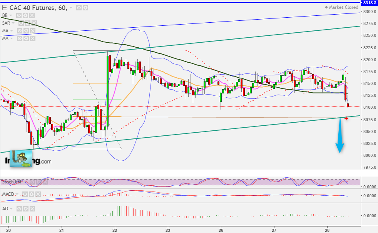Click the 8000.0 price scale value
Screen dimensions: 378x233
[370, 155]
